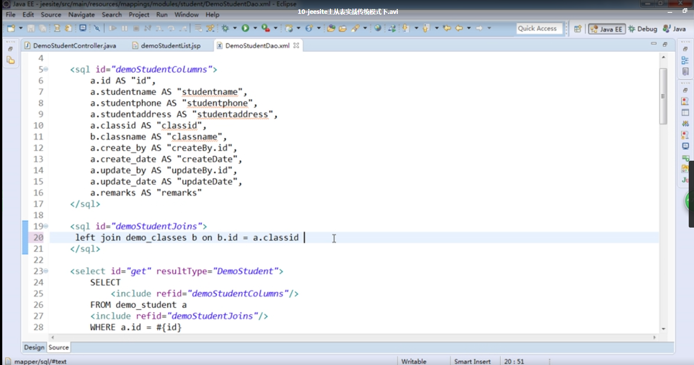Image resolution: width=694 pixels, height=365 pixels.
Task: Click the Open Perspective icon
Action: pos(578,29)
